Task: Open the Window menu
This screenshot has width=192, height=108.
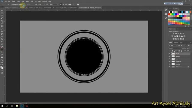Action: (44, 1)
